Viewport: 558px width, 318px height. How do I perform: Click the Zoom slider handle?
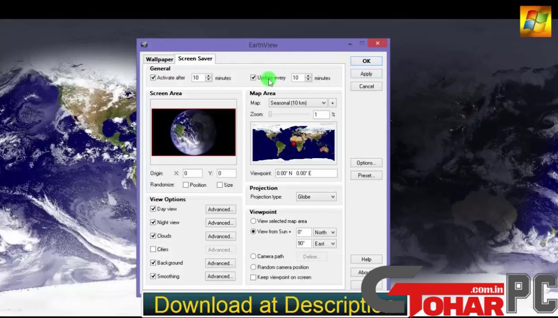[270, 114]
